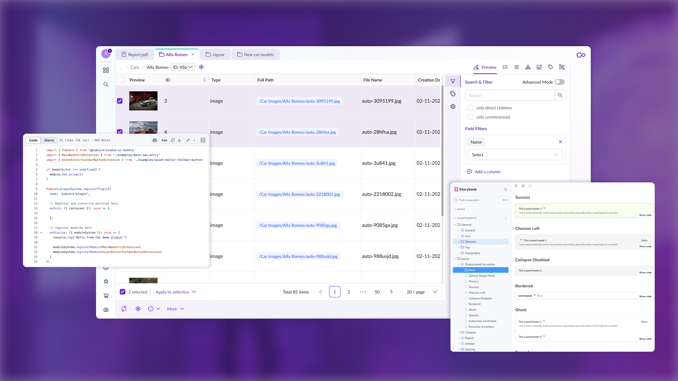The image size is (678, 381).
Task: Click 'Show code' under the Success example
Action: (x=645, y=215)
